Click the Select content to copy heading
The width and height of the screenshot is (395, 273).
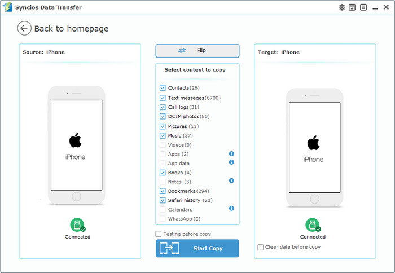pyautogui.click(x=195, y=70)
